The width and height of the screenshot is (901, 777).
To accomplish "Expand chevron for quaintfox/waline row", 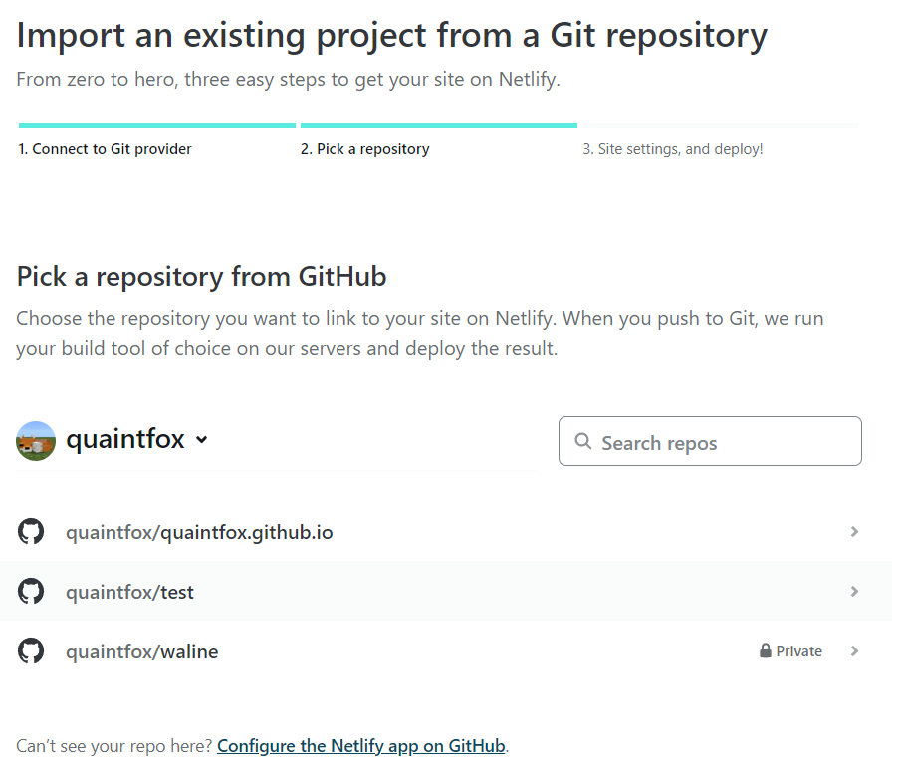I will pyautogui.click(x=854, y=651).
